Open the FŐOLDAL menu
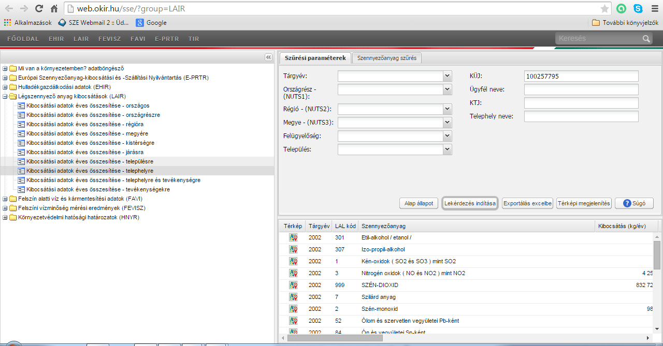The width and height of the screenshot is (663, 346). pos(23,39)
